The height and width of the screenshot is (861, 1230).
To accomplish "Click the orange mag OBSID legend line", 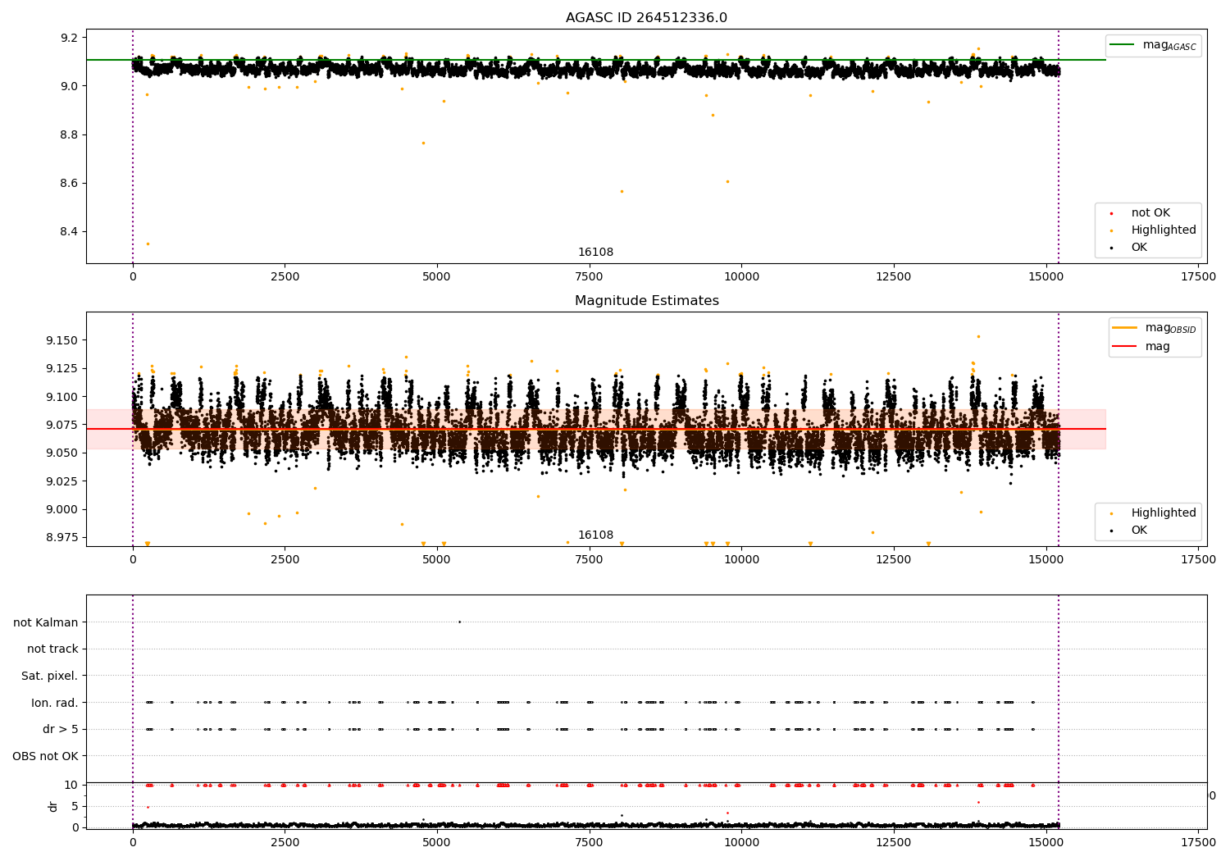I will (1125, 328).
